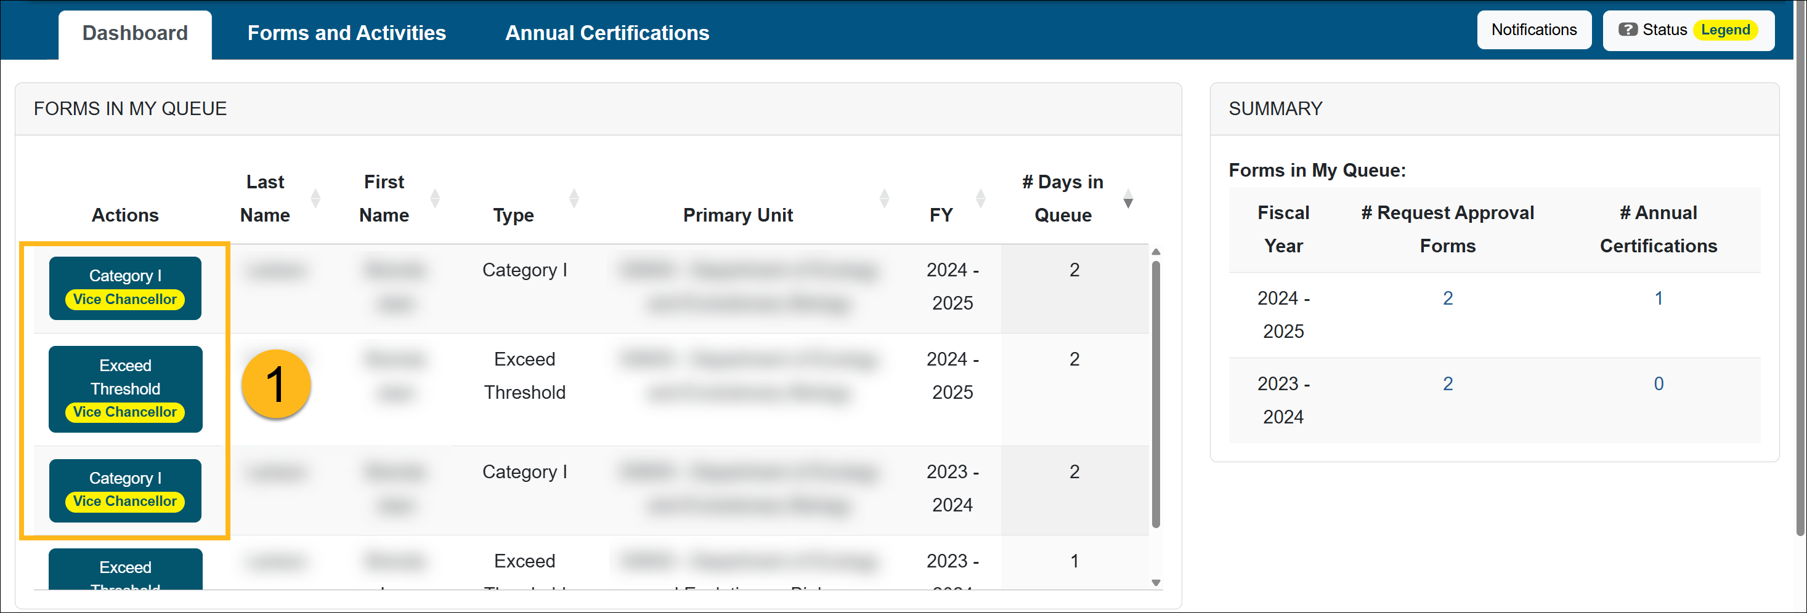Open the 2023-2024 Request Approval Forms link
This screenshot has width=1807, height=613.
click(1448, 383)
